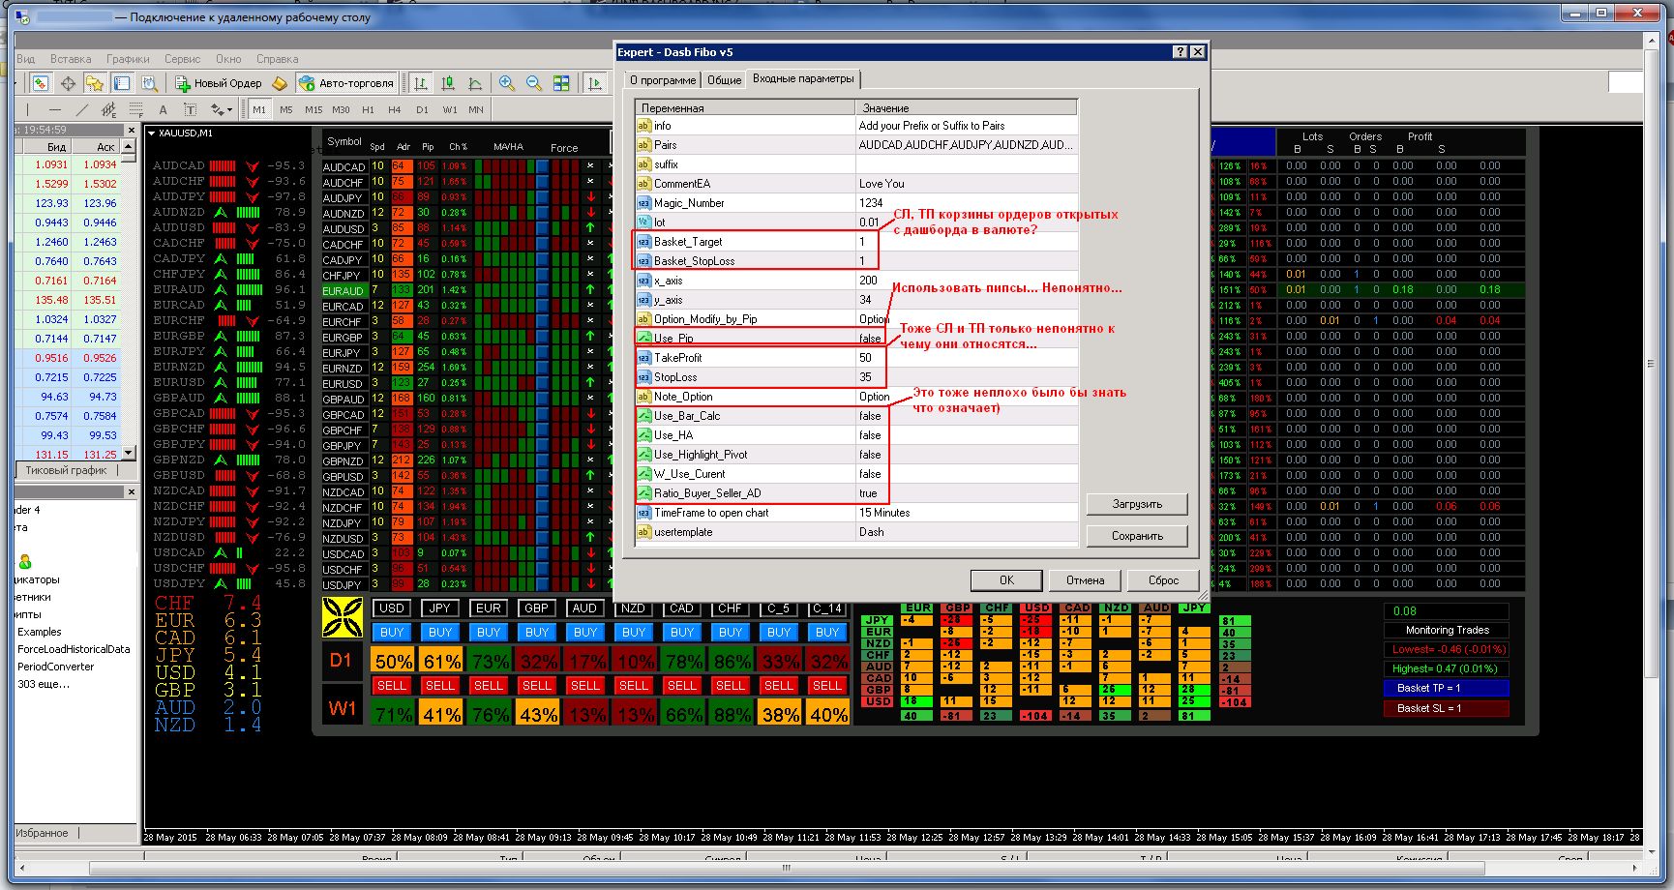Image resolution: width=1674 pixels, height=890 pixels.
Task: Select the Fibonacci retracement drawing tool
Action: (x=136, y=110)
